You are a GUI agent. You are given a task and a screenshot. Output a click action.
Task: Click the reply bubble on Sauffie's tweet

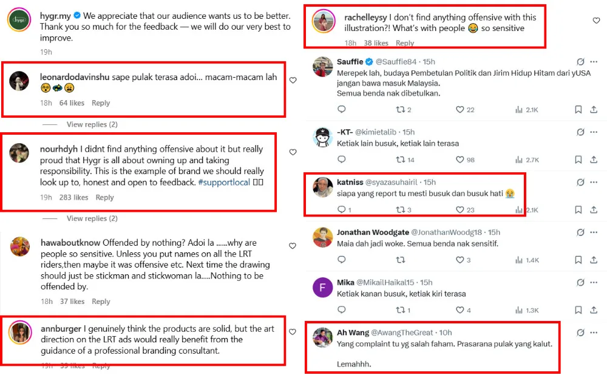[341, 110]
